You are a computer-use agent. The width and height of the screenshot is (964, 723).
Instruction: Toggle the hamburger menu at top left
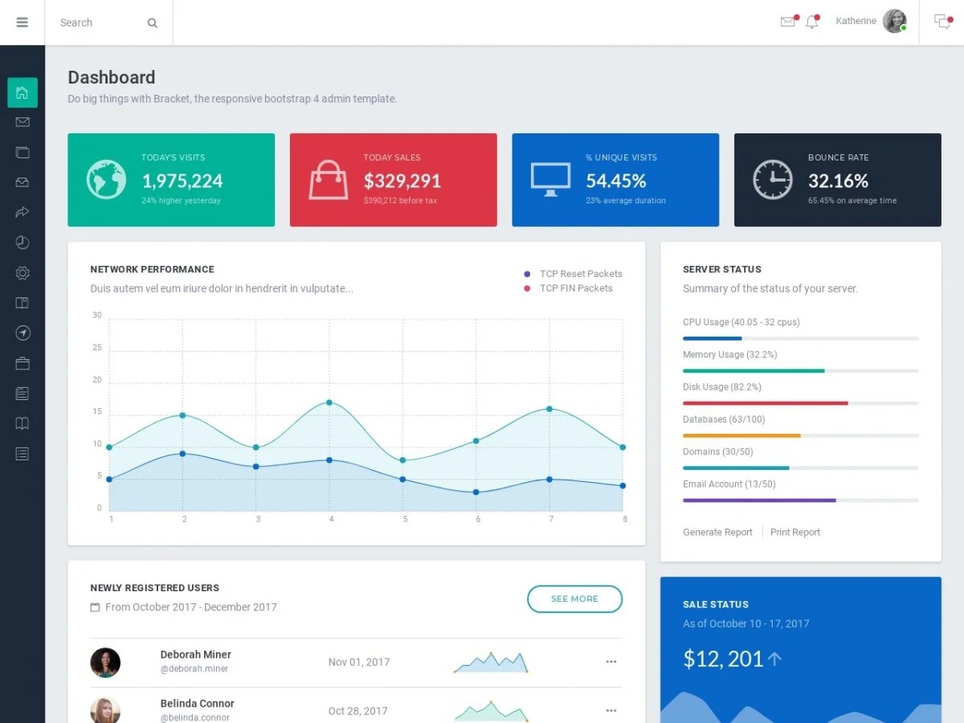click(x=22, y=22)
